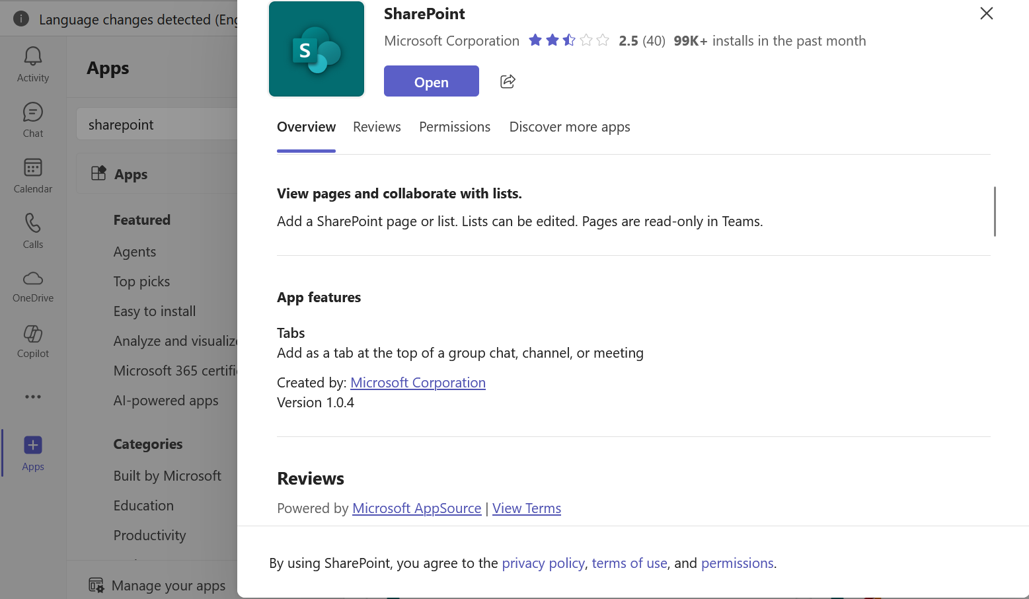Open the privacy policy link
Screen dimensions: 1029x599
coord(543,563)
